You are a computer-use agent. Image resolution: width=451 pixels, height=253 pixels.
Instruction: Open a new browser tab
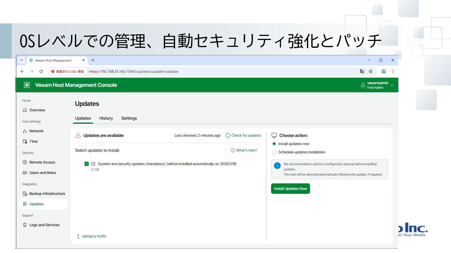[x=93, y=60]
